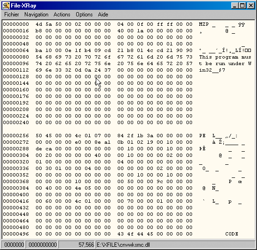Click the 57,566 file size status field
The width and height of the screenshot is (257, 250).
click(86, 245)
